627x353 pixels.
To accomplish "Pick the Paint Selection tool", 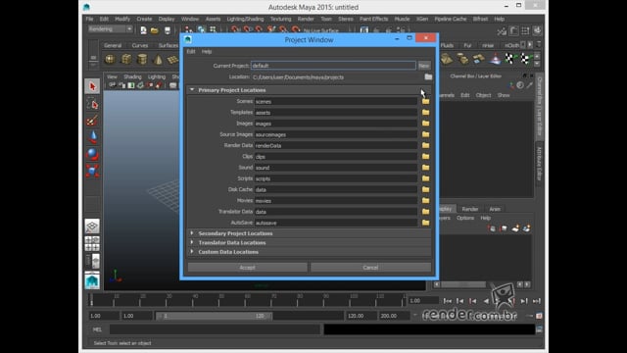I will 92,121.
